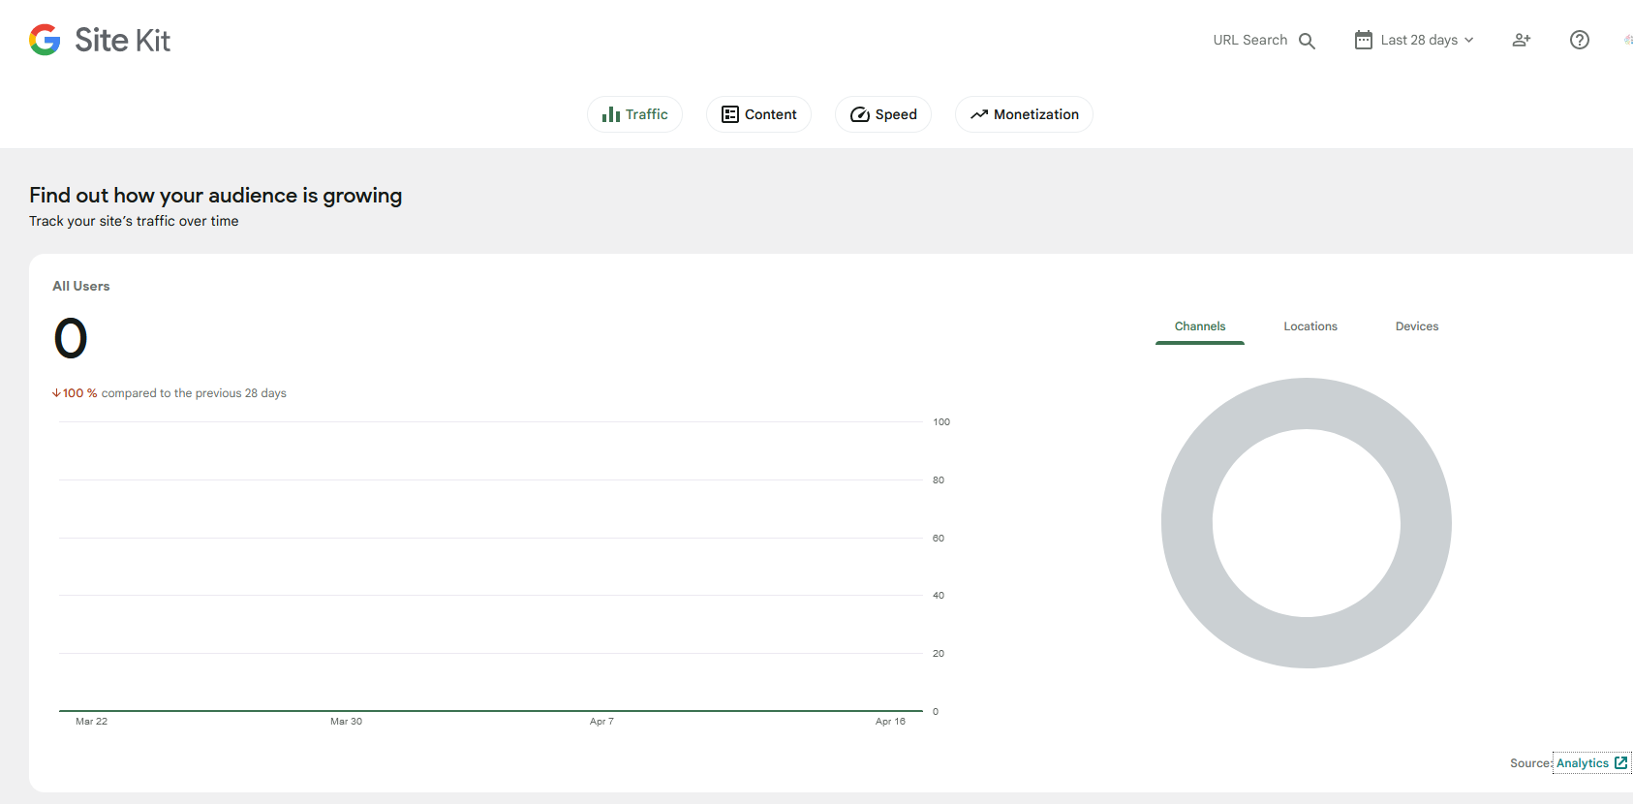Click the y-axis 80 value
The width and height of the screenshot is (1633, 804).
(939, 480)
